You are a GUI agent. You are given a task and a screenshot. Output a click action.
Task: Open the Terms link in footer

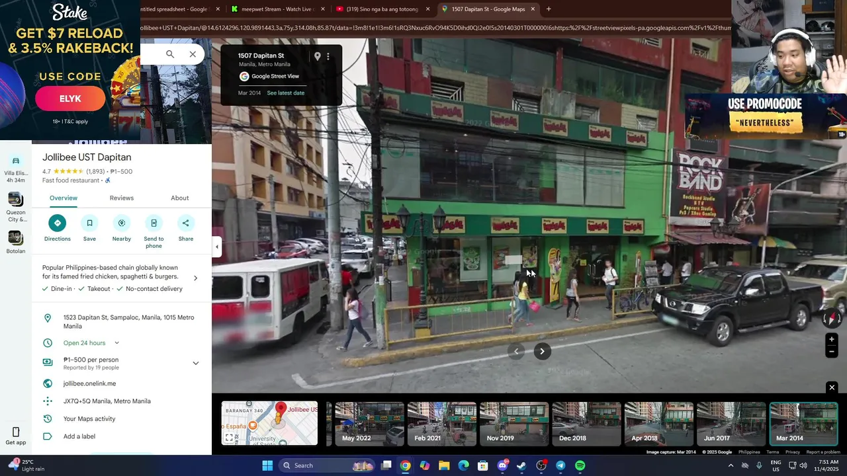(x=773, y=452)
